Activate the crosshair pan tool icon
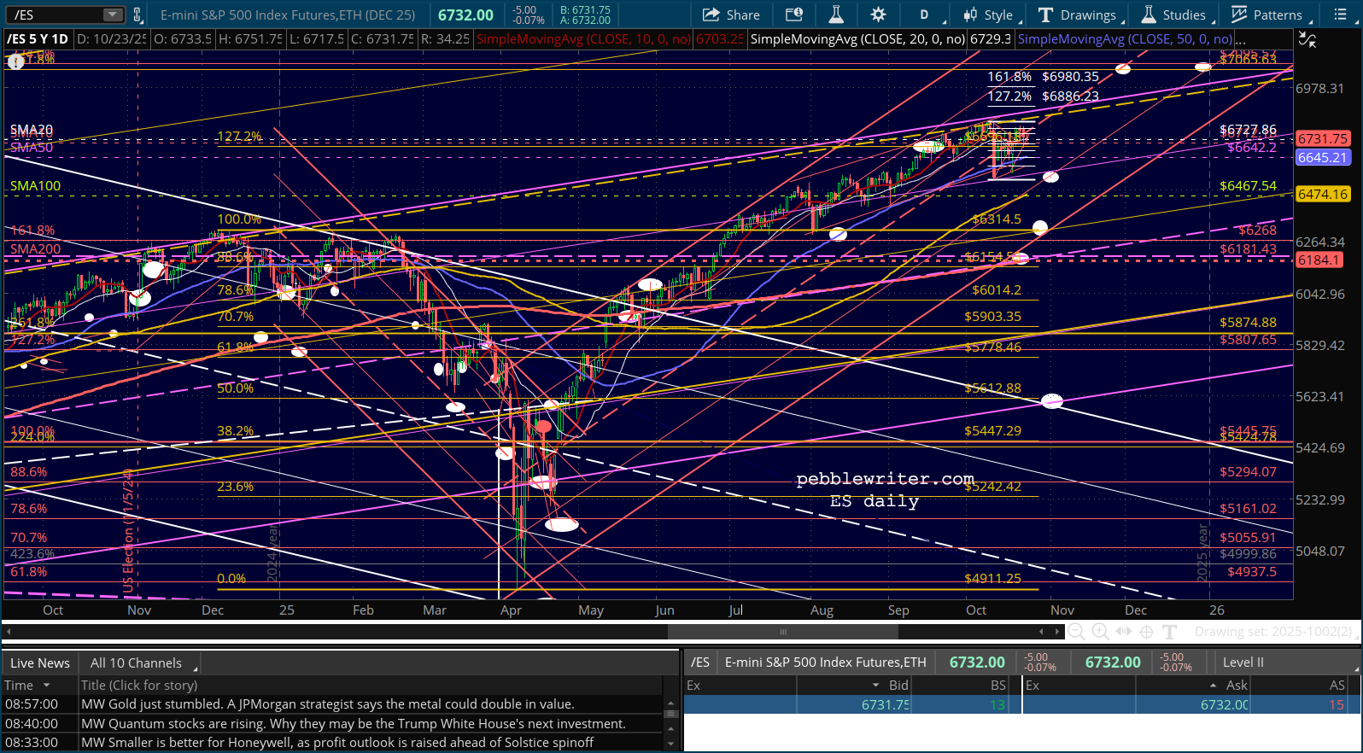This screenshot has height=753, width=1363. (1147, 632)
